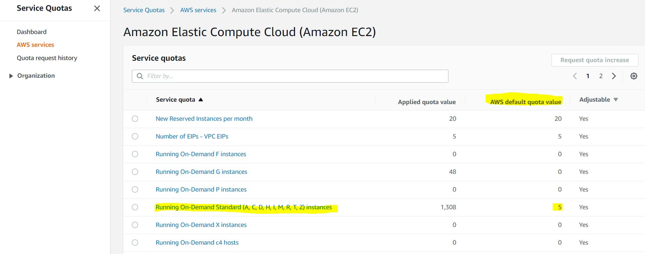Select Running On-Demand Standard instances radio button
The width and height of the screenshot is (645, 254).
(135, 207)
